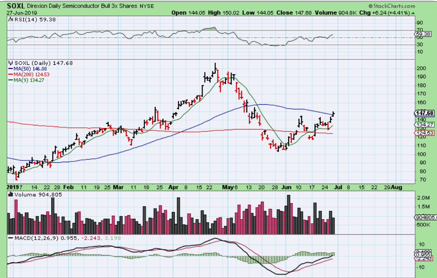Click the SOXL (Daily) price bar icon
The height and width of the screenshot is (278, 437).
coord(11,63)
